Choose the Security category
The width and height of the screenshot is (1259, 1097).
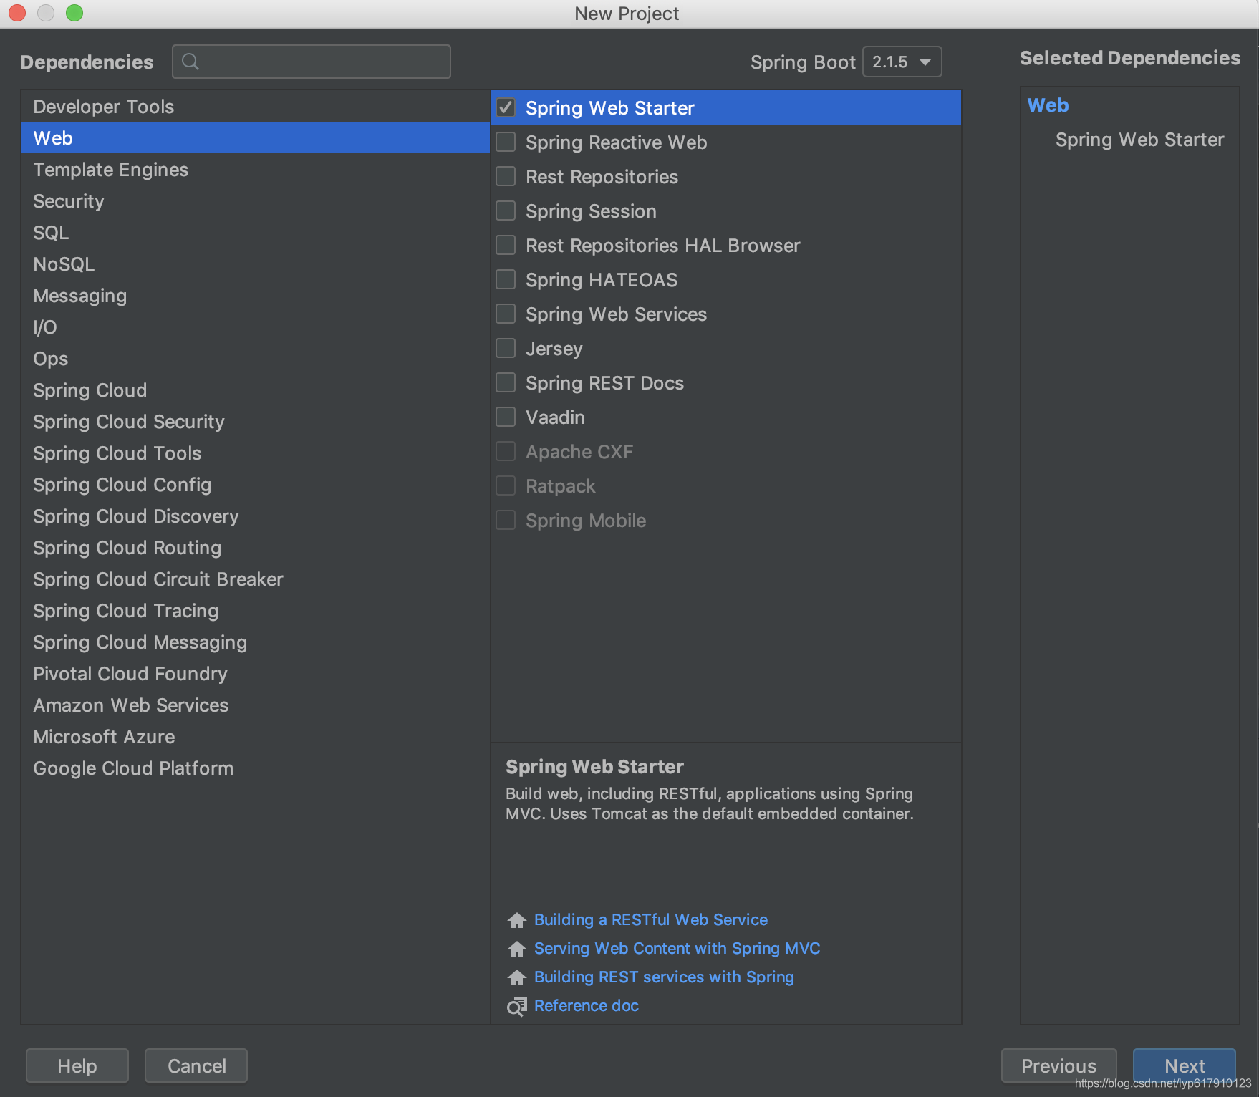click(x=255, y=201)
